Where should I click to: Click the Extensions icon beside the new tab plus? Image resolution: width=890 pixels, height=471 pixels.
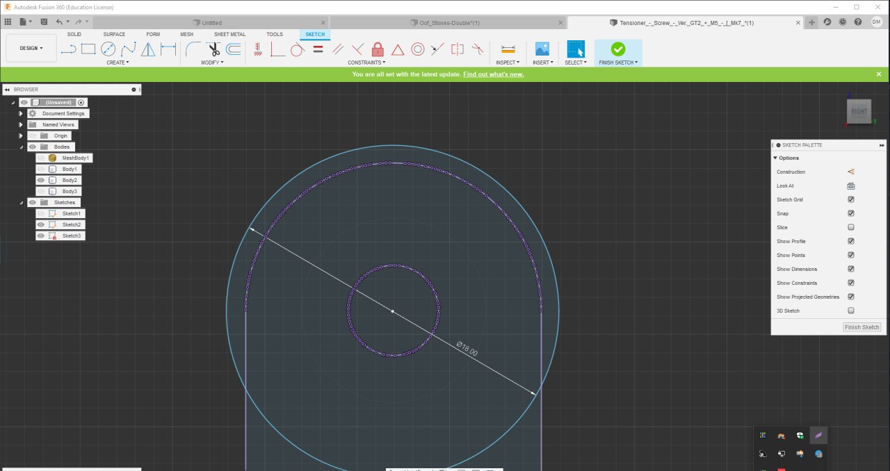click(x=827, y=22)
